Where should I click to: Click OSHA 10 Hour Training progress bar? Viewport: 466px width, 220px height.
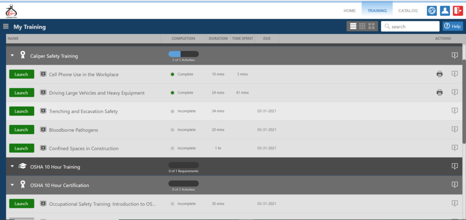183,165
